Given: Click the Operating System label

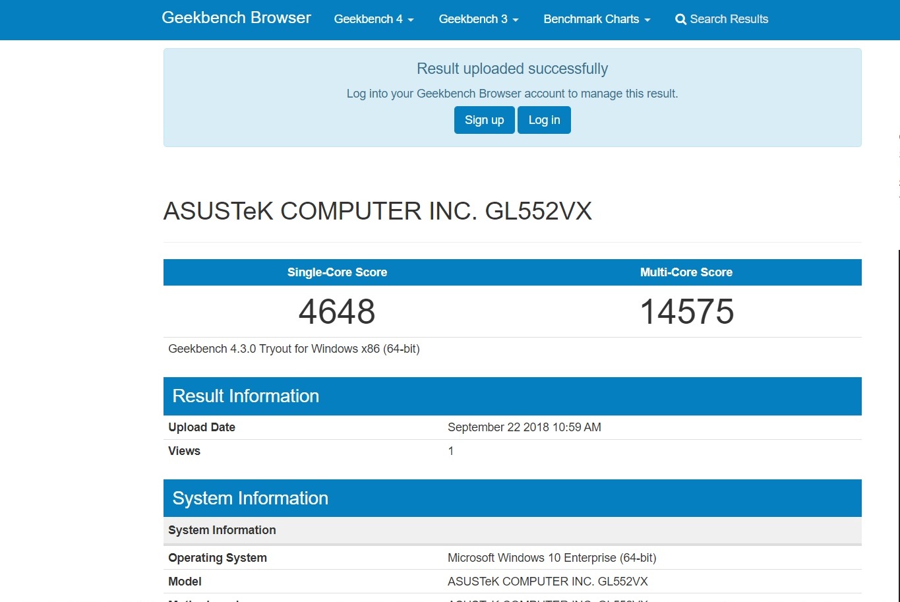Looking at the screenshot, I should tap(218, 558).
